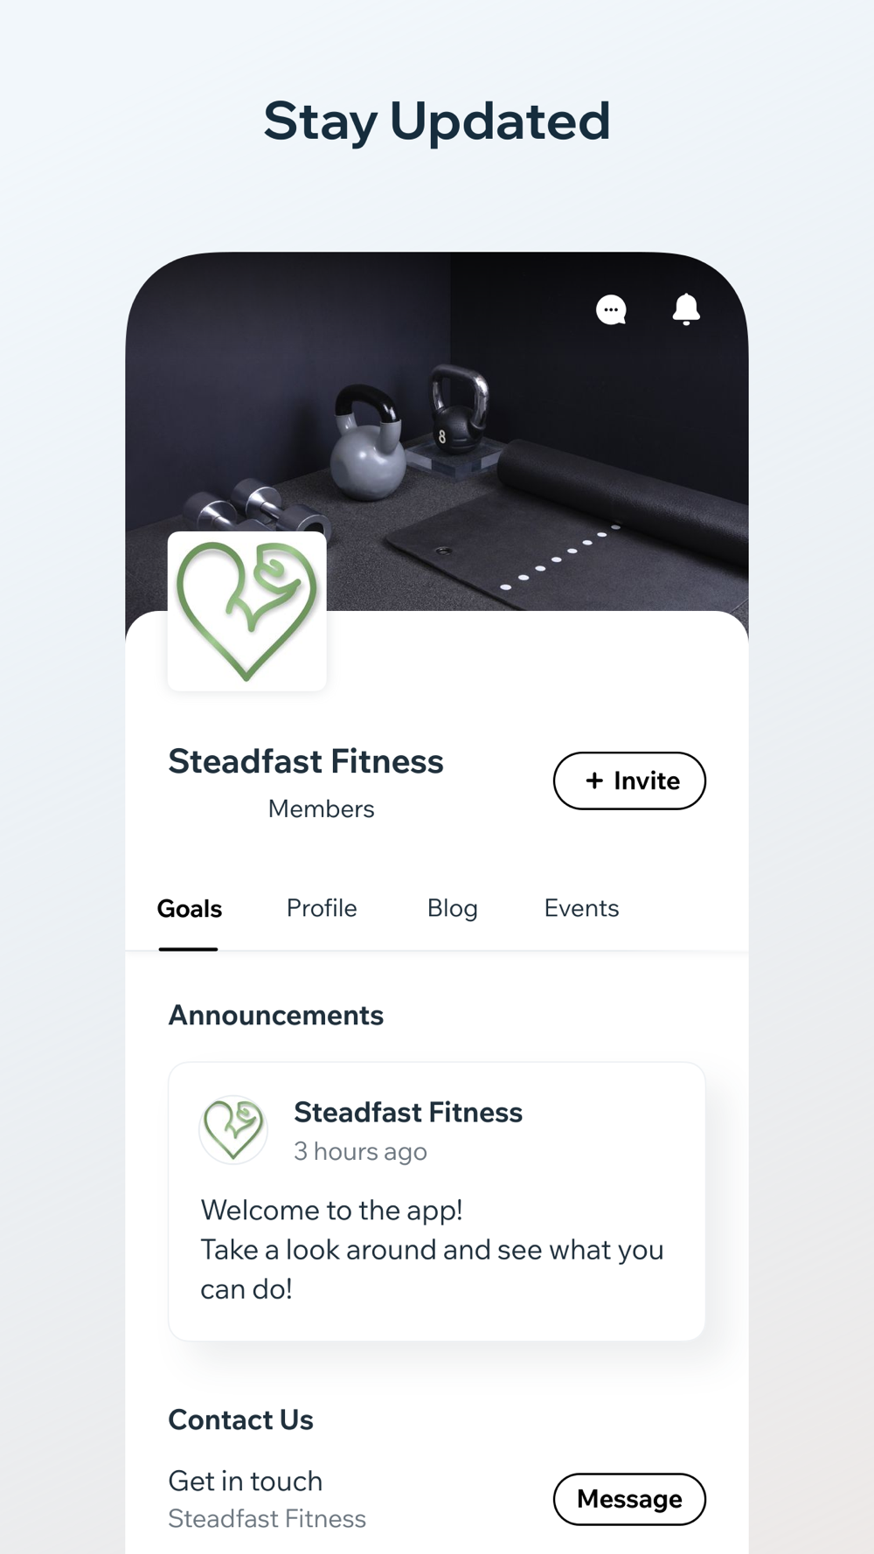Select the Goals tab

coord(190,909)
